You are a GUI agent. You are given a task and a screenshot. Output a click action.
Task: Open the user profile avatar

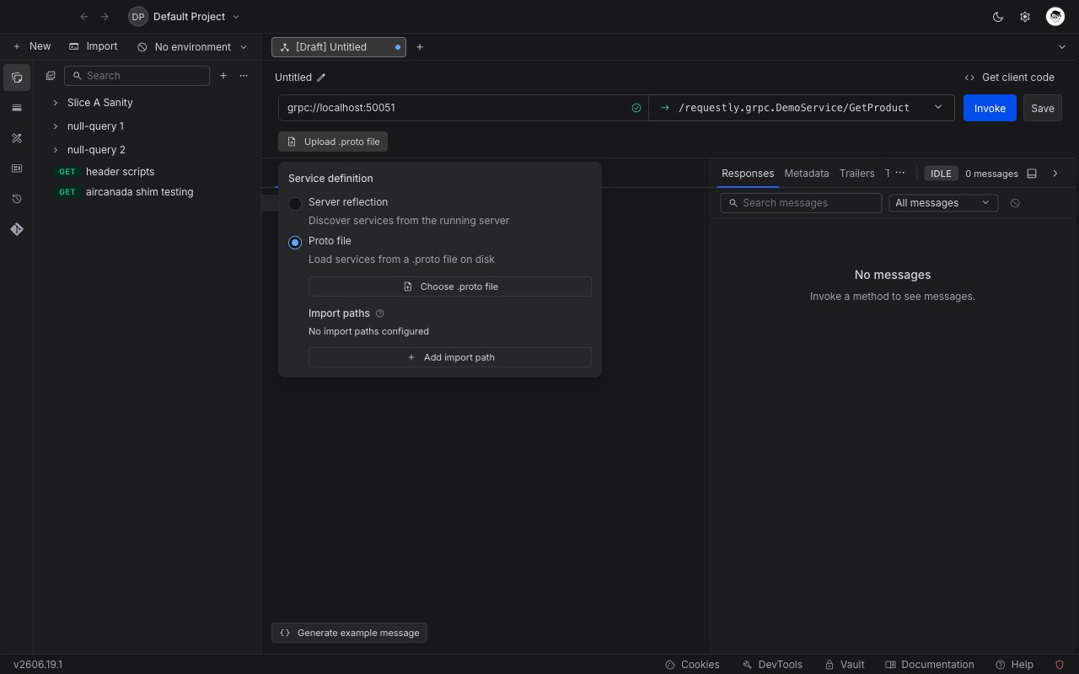[1055, 17]
